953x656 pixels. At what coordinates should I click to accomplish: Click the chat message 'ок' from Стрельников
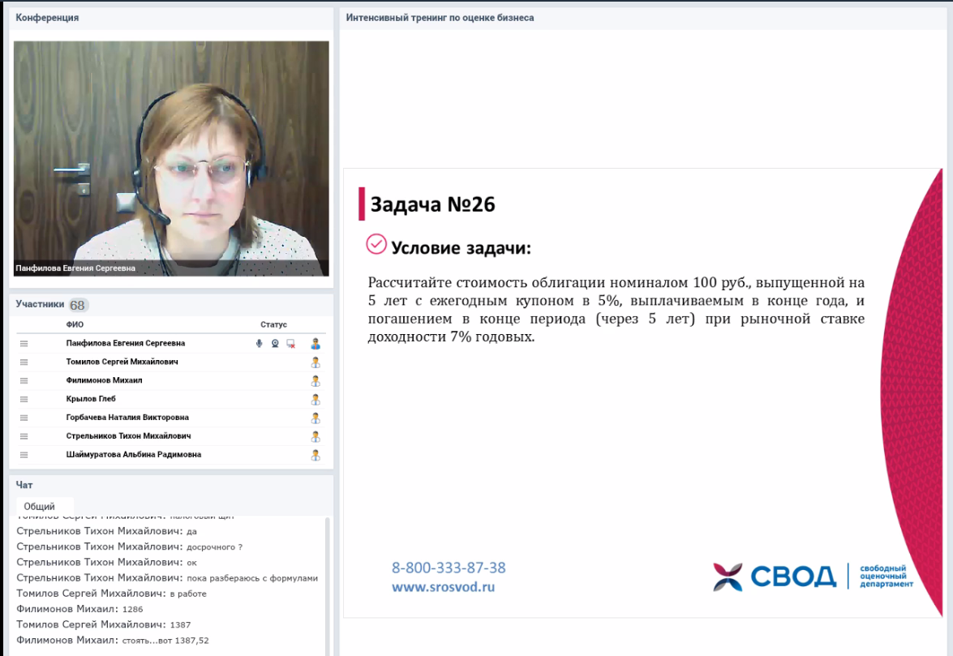tap(191, 563)
